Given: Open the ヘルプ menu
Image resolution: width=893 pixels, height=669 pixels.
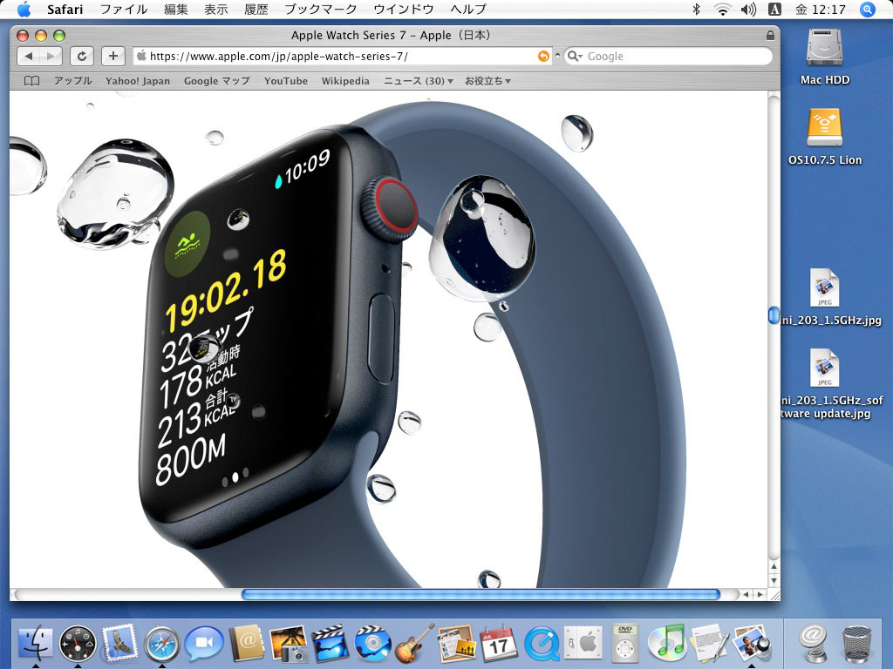Looking at the screenshot, I should [x=468, y=9].
